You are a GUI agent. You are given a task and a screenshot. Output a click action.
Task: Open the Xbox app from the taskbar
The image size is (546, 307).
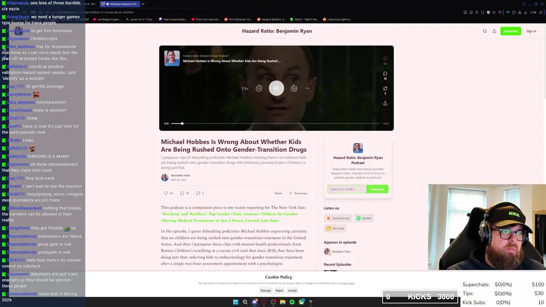click(302, 302)
